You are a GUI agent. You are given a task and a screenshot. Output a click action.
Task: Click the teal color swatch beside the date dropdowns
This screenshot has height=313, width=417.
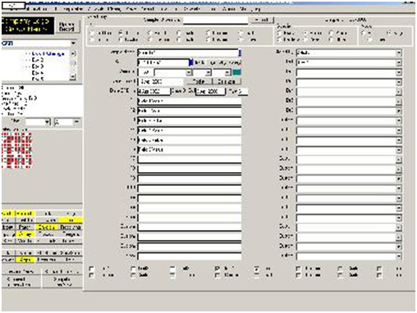point(236,72)
